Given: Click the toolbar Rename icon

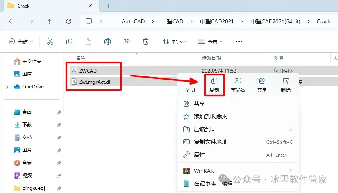Looking at the screenshot, I should coord(107,42).
